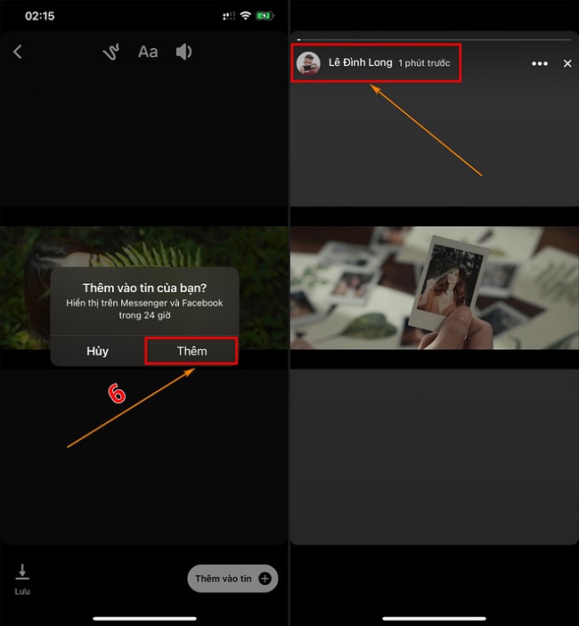
Task: Tap Hủy to cancel the dialog
Action: 97,351
